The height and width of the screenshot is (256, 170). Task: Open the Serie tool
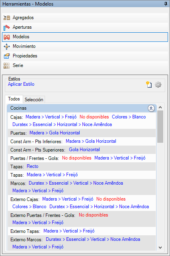pos(85,65)
